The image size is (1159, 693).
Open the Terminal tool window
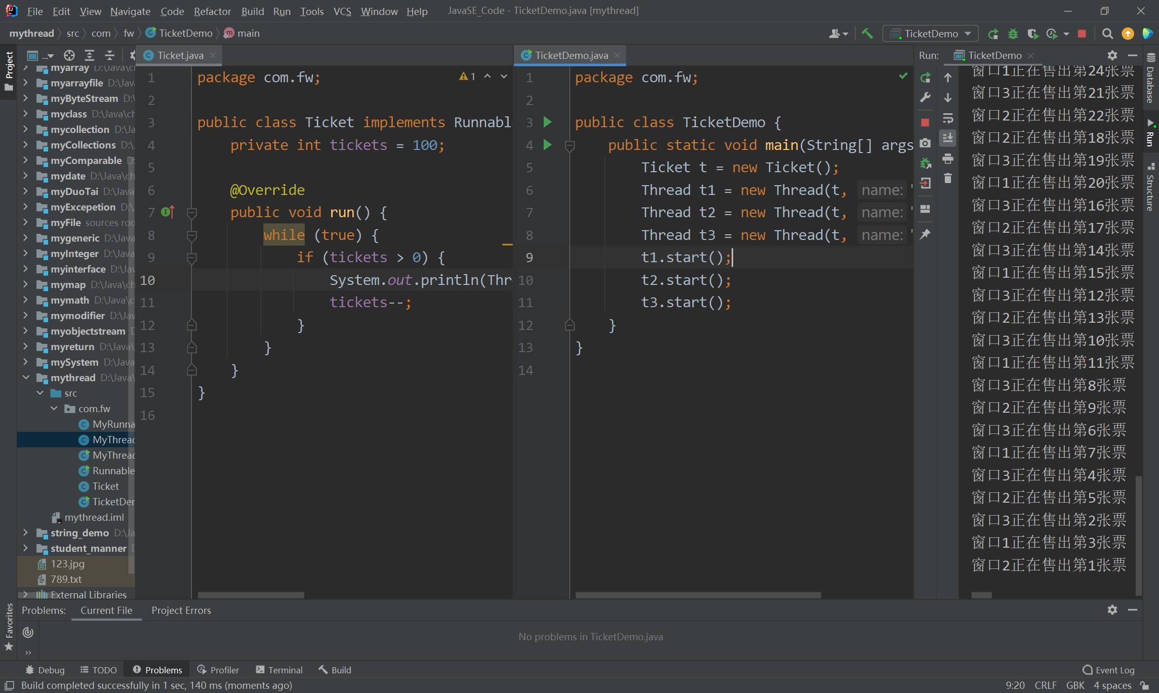tap(279, 670)
